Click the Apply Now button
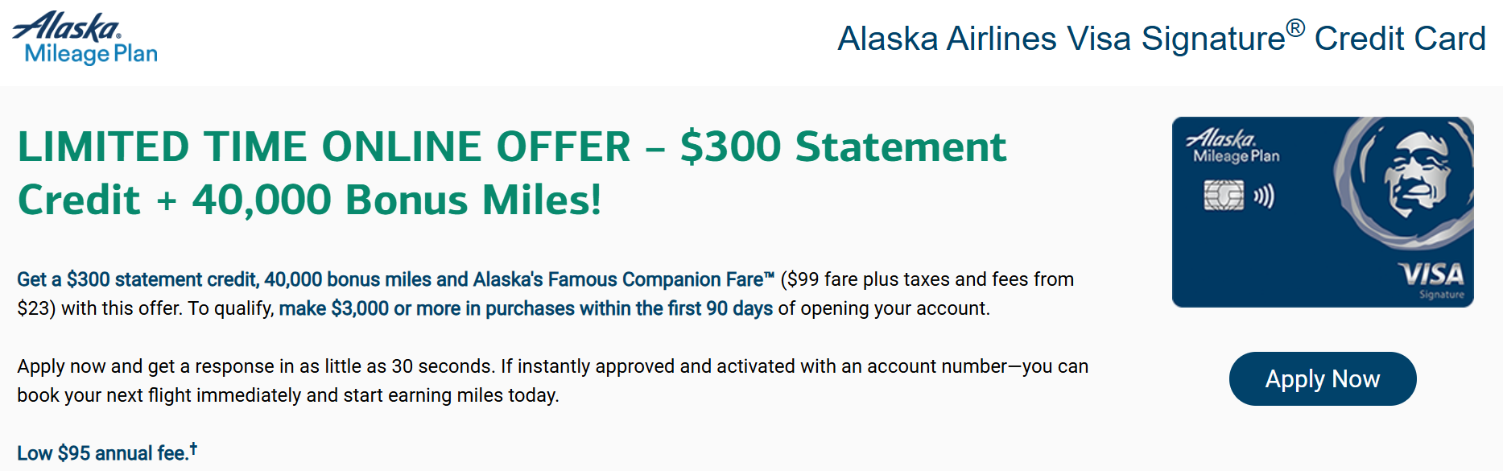This screenshot has width=1503, height=471. click(1322, 378)
